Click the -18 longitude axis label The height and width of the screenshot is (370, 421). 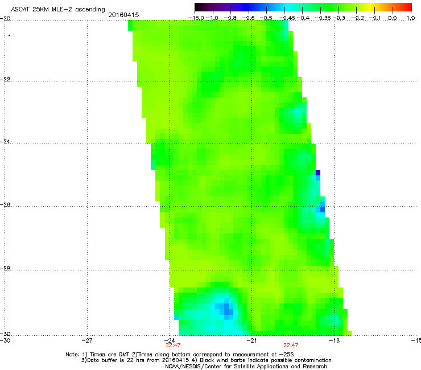334,340
